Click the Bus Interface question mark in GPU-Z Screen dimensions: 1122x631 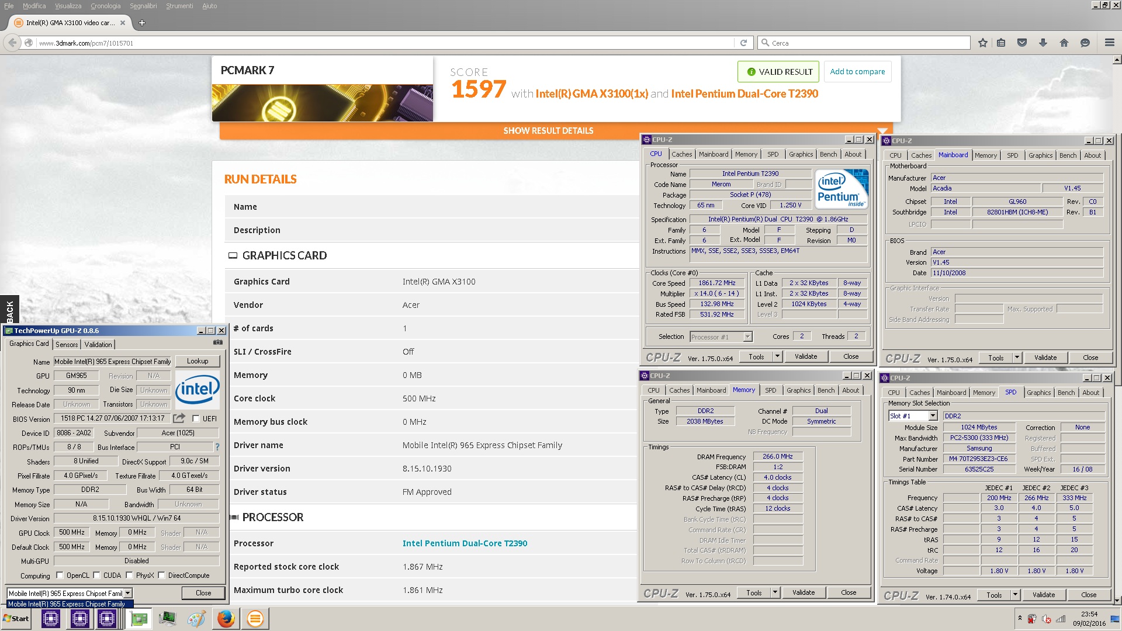pyautogui.click(x=217, y=447)
